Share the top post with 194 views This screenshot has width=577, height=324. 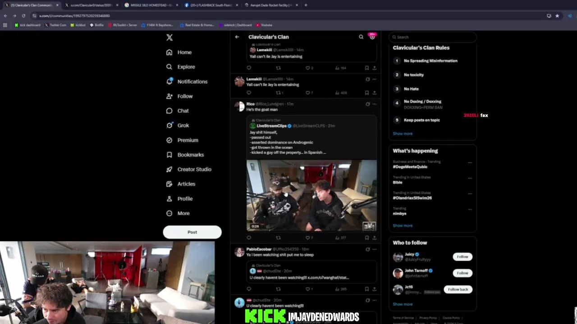374,68
